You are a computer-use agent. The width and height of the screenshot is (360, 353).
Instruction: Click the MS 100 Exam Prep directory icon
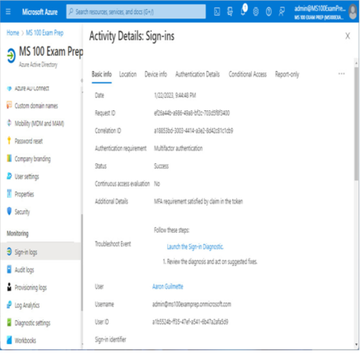click(11, 55)
